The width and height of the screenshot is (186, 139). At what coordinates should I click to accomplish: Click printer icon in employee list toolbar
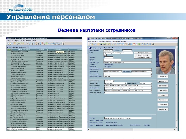click(x=64, y=44)
